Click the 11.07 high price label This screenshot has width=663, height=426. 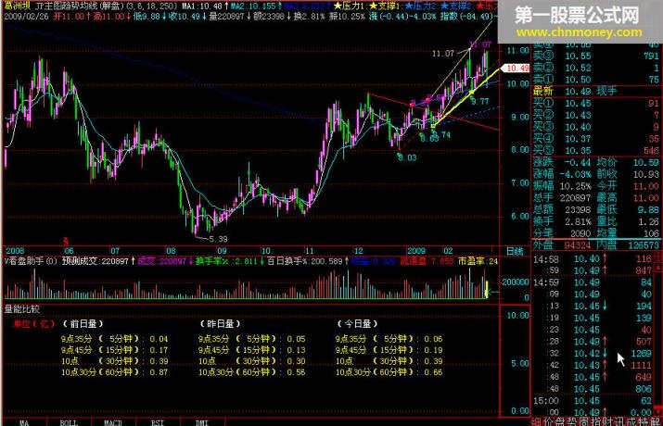pos(442,54)
